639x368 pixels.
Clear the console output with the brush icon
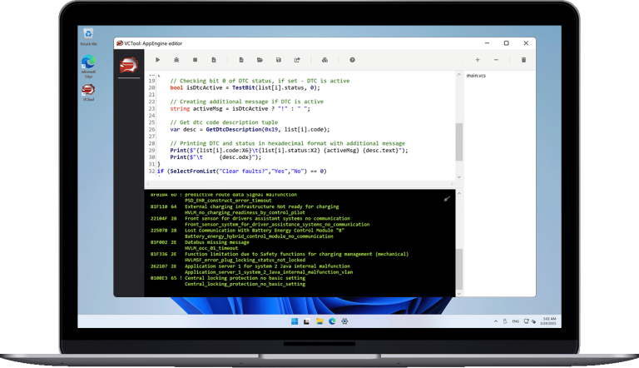coord(447,199)
